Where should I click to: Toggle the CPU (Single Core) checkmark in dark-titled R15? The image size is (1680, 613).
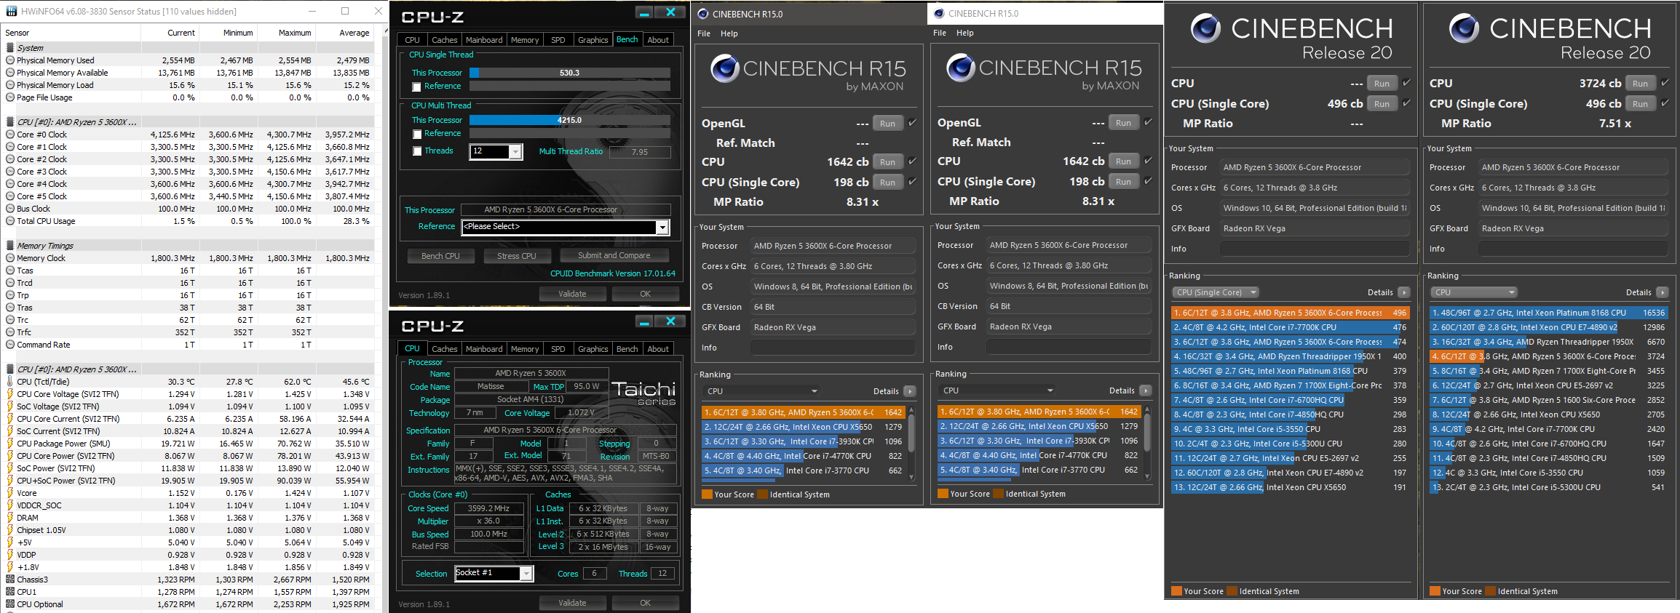pyautogui.click(x=913, y=182)
